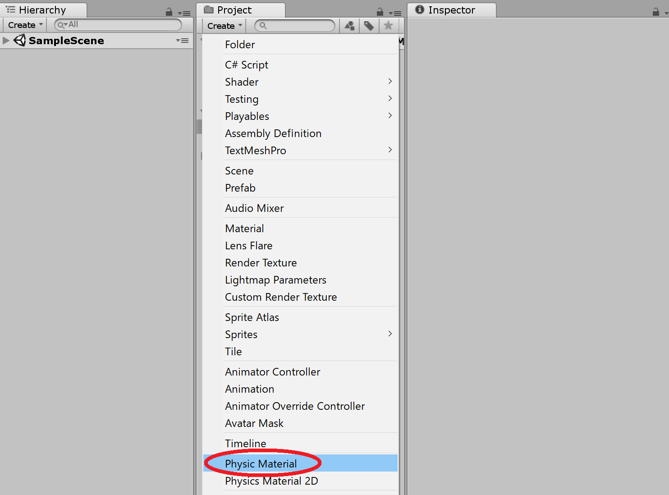Open the SampleScene options menu icon
The image size is (669, 495).
(x=183, y=41)
